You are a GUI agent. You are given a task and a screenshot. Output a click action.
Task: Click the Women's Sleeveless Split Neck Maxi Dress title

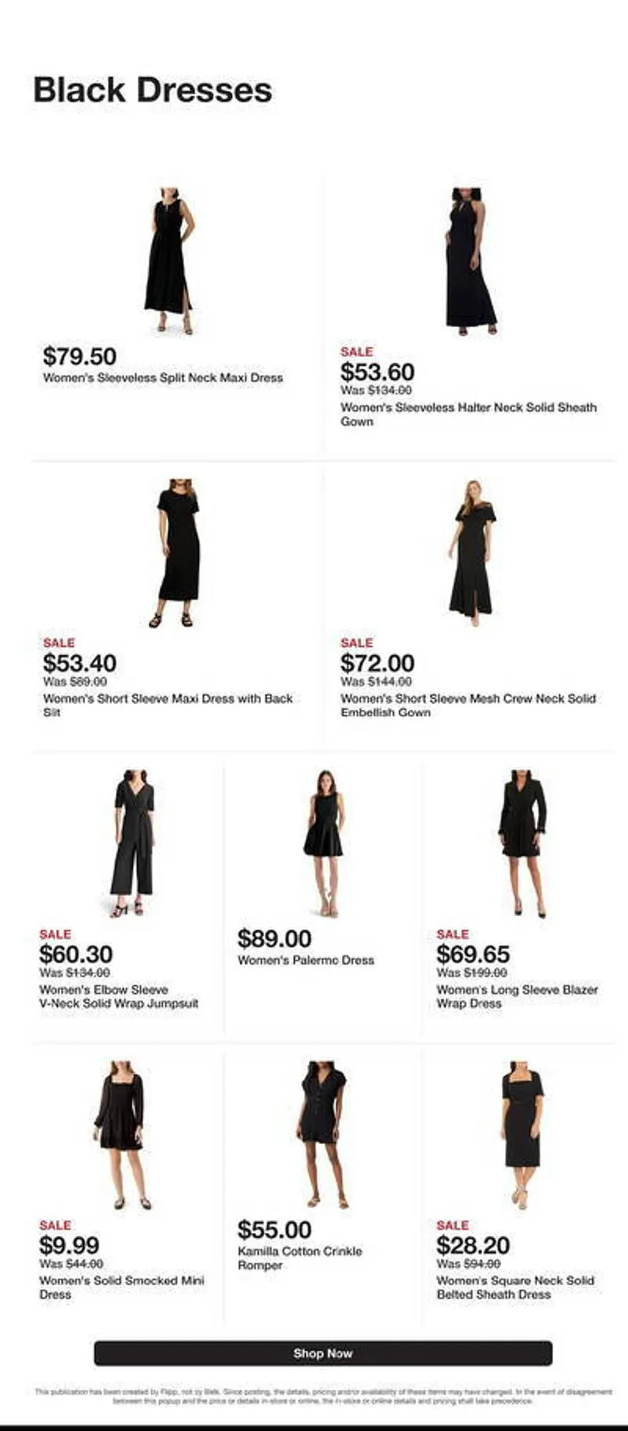pyautogui.click(x=163, y=378)
